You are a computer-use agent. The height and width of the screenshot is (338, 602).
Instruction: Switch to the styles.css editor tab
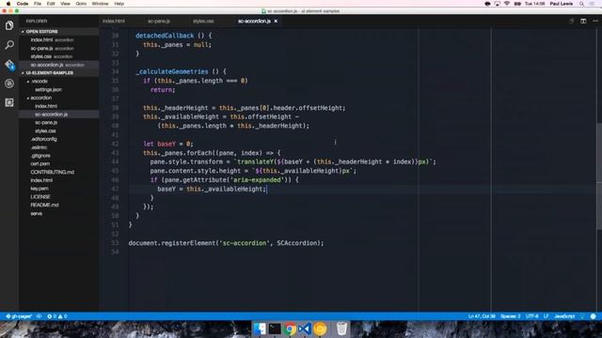(x=203, y=21)
